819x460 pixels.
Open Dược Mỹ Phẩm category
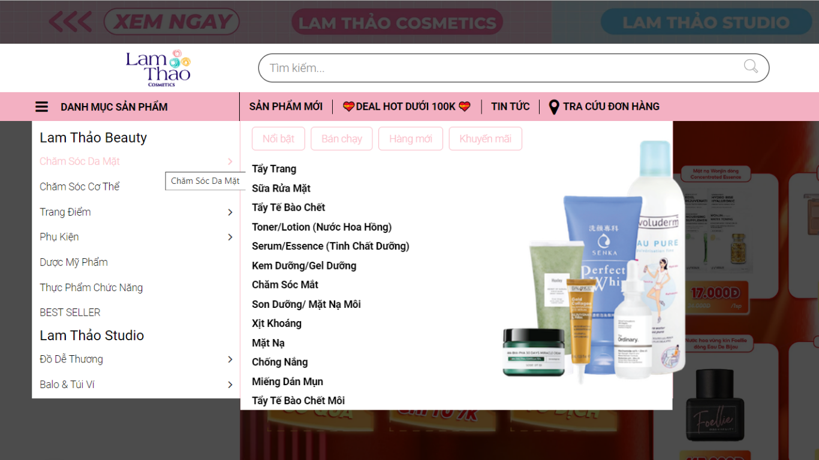(x=74, y=262)
